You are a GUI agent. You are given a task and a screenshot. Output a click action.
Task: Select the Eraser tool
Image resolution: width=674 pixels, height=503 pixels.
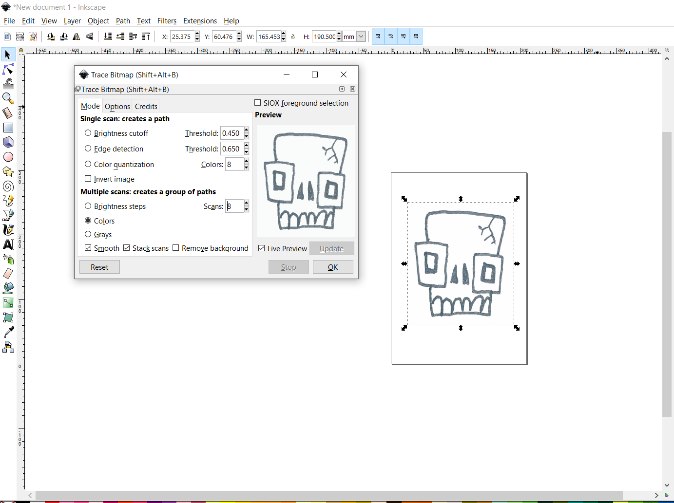(8, 274)
